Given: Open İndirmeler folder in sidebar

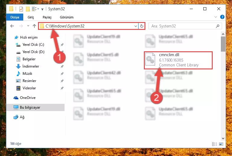Looking at the screenshot, I should (31, 66).
